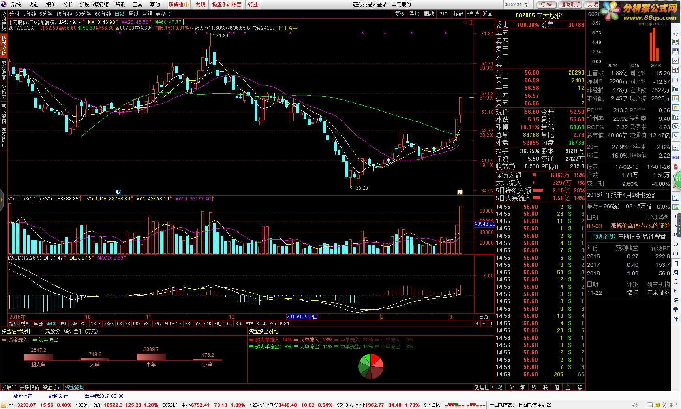Click the 财 marker on the chart
Viewport: 681px width, 409px height.
[118, 192]
